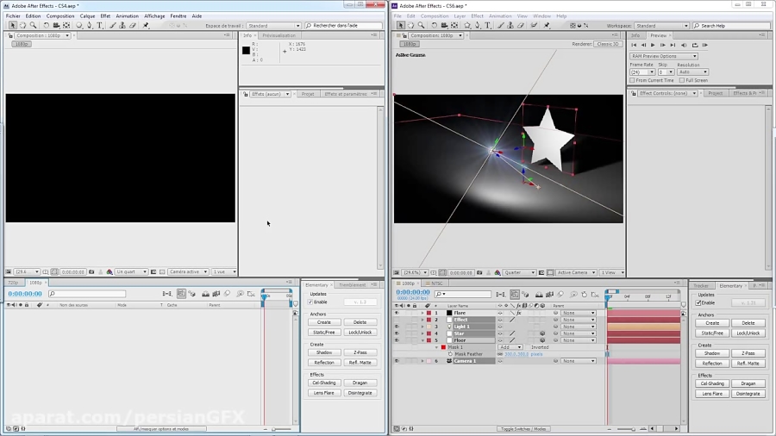Step to next frame in CS6 Preview panel
This screenshot has width=776, height=436.
click(663, 45)
